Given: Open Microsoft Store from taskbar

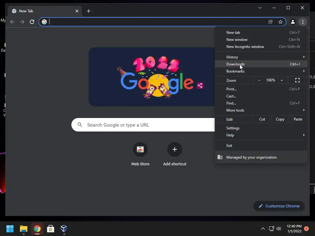Looking at the screenshot, I should tap(50, 229).
